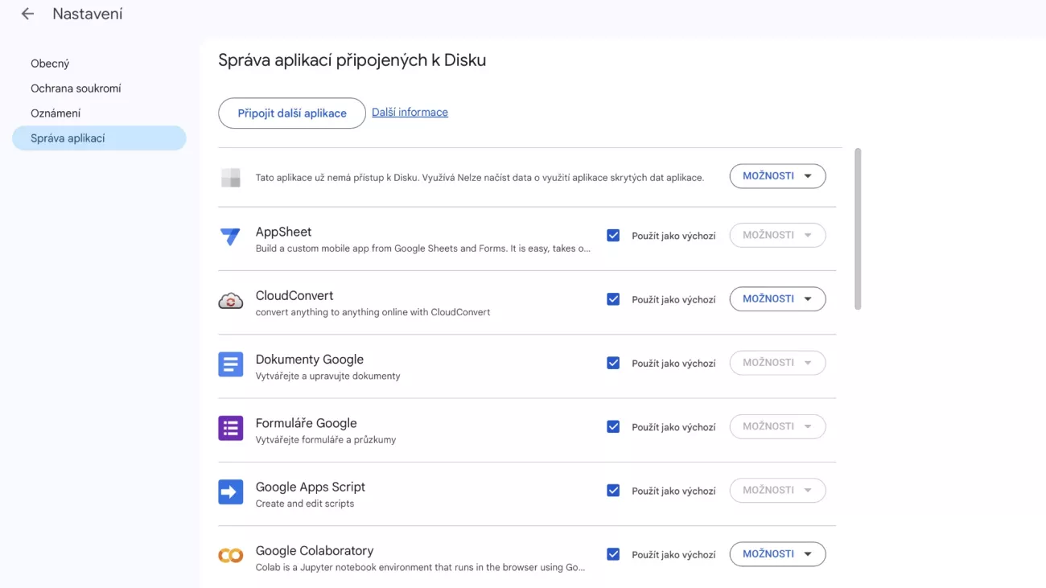Uncheck default checkbox for Google Apps Script
The image size is (1046, 588).
(x=613, y=491)
